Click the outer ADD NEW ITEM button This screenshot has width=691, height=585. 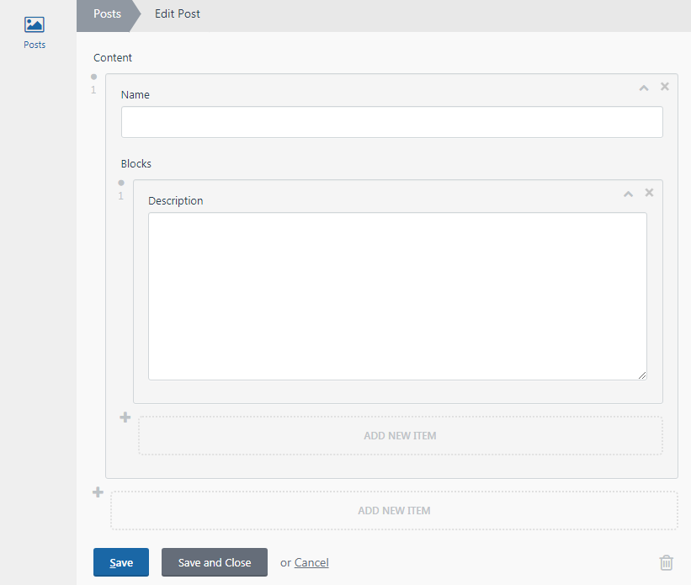point(394,510)
